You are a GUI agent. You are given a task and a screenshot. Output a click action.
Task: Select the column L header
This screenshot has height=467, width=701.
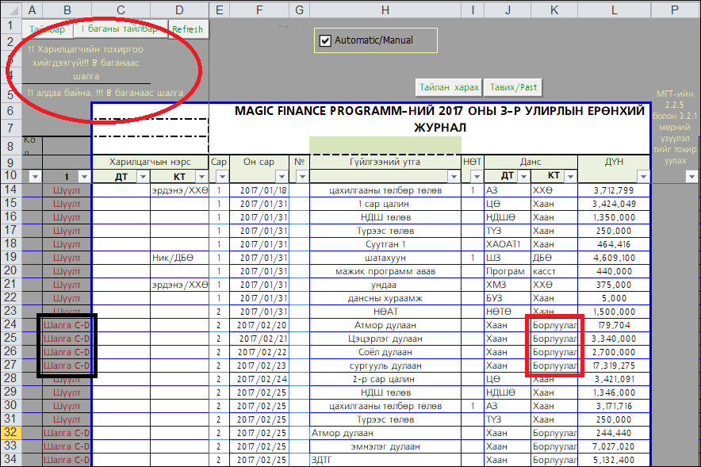pos(614,10)
